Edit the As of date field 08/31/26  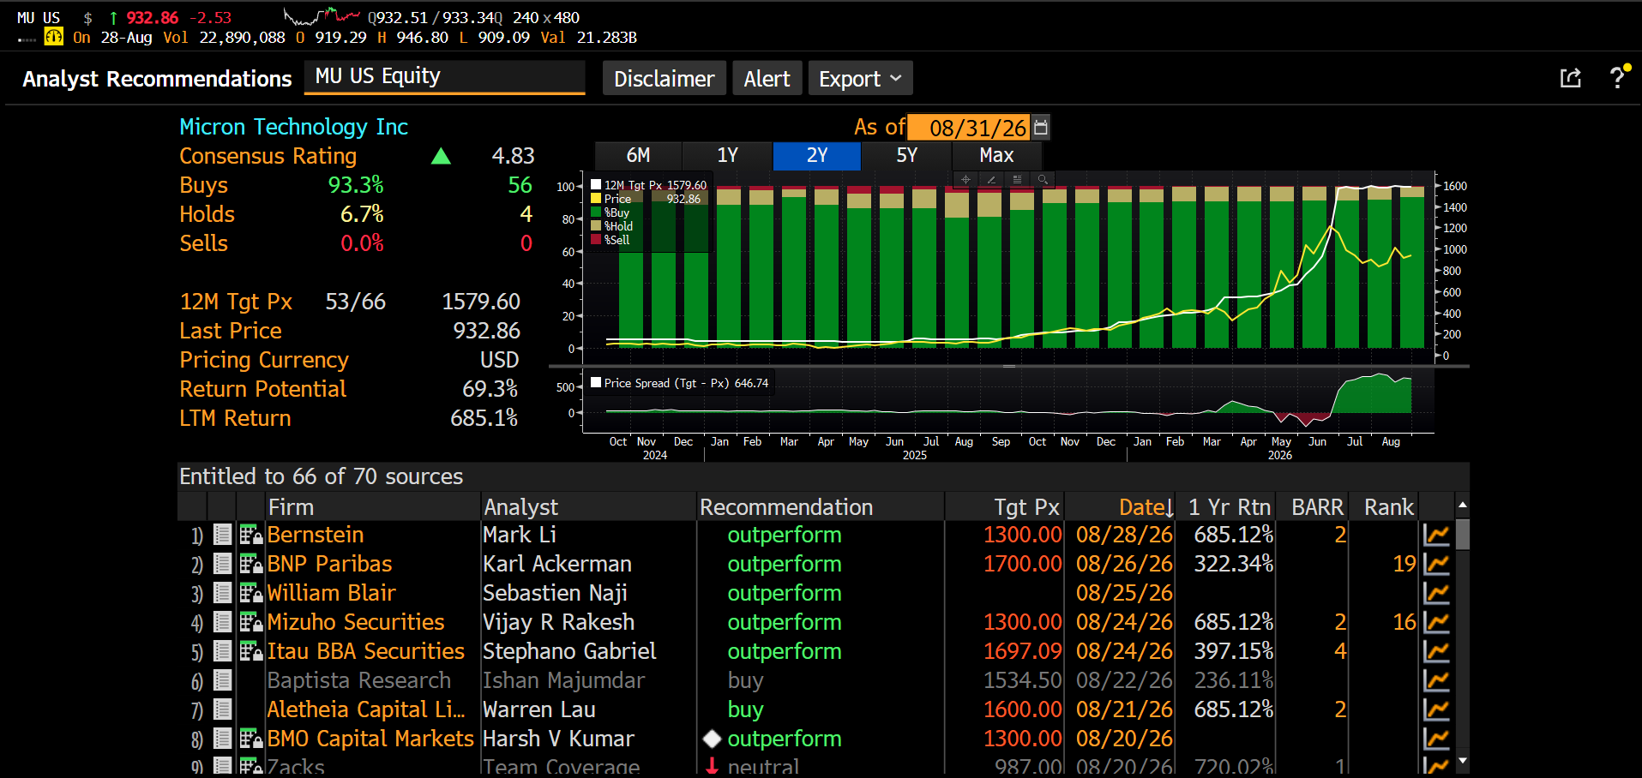click(x=970, y=128)
